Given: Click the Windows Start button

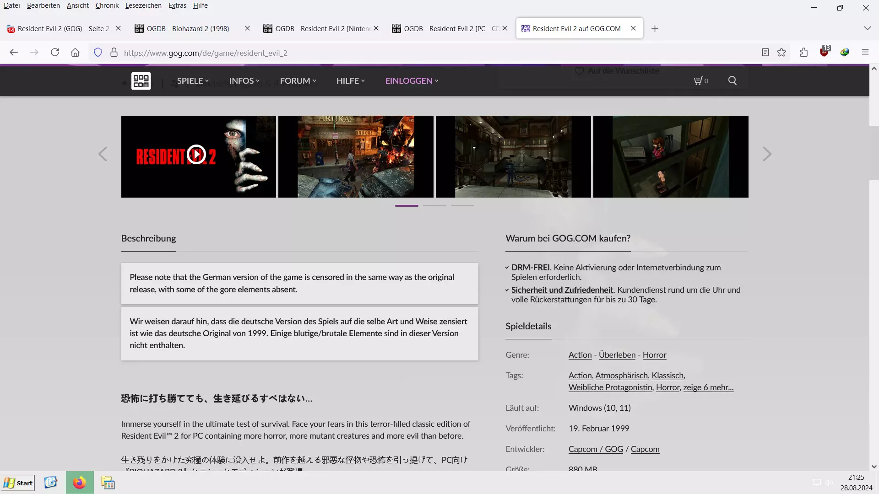Looking at the screenshot, I should pos(18,483).
